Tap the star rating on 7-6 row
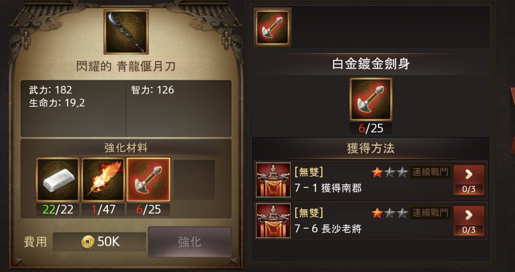515x272 pixels. 390,213
